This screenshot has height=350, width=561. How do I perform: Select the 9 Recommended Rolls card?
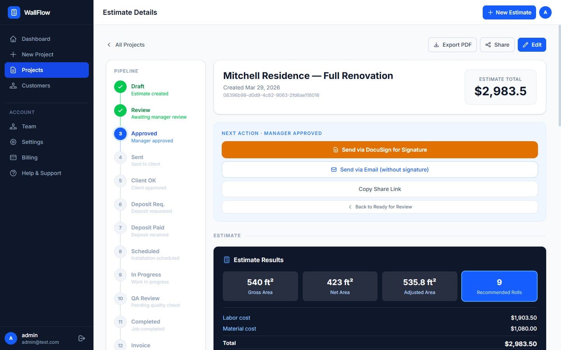point(499,286)
